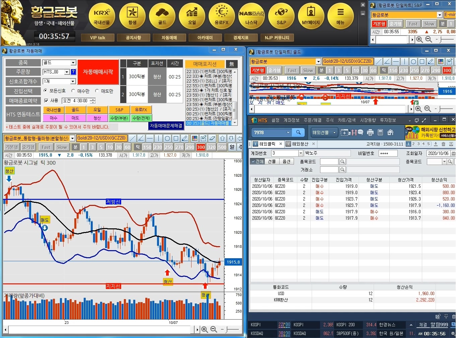Click the VIP talk button
The width and height of the screenshot is (456, 338).
(98, 38)
